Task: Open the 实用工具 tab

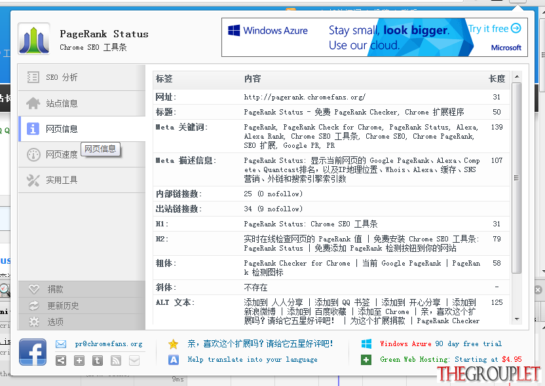Action: 82,180
